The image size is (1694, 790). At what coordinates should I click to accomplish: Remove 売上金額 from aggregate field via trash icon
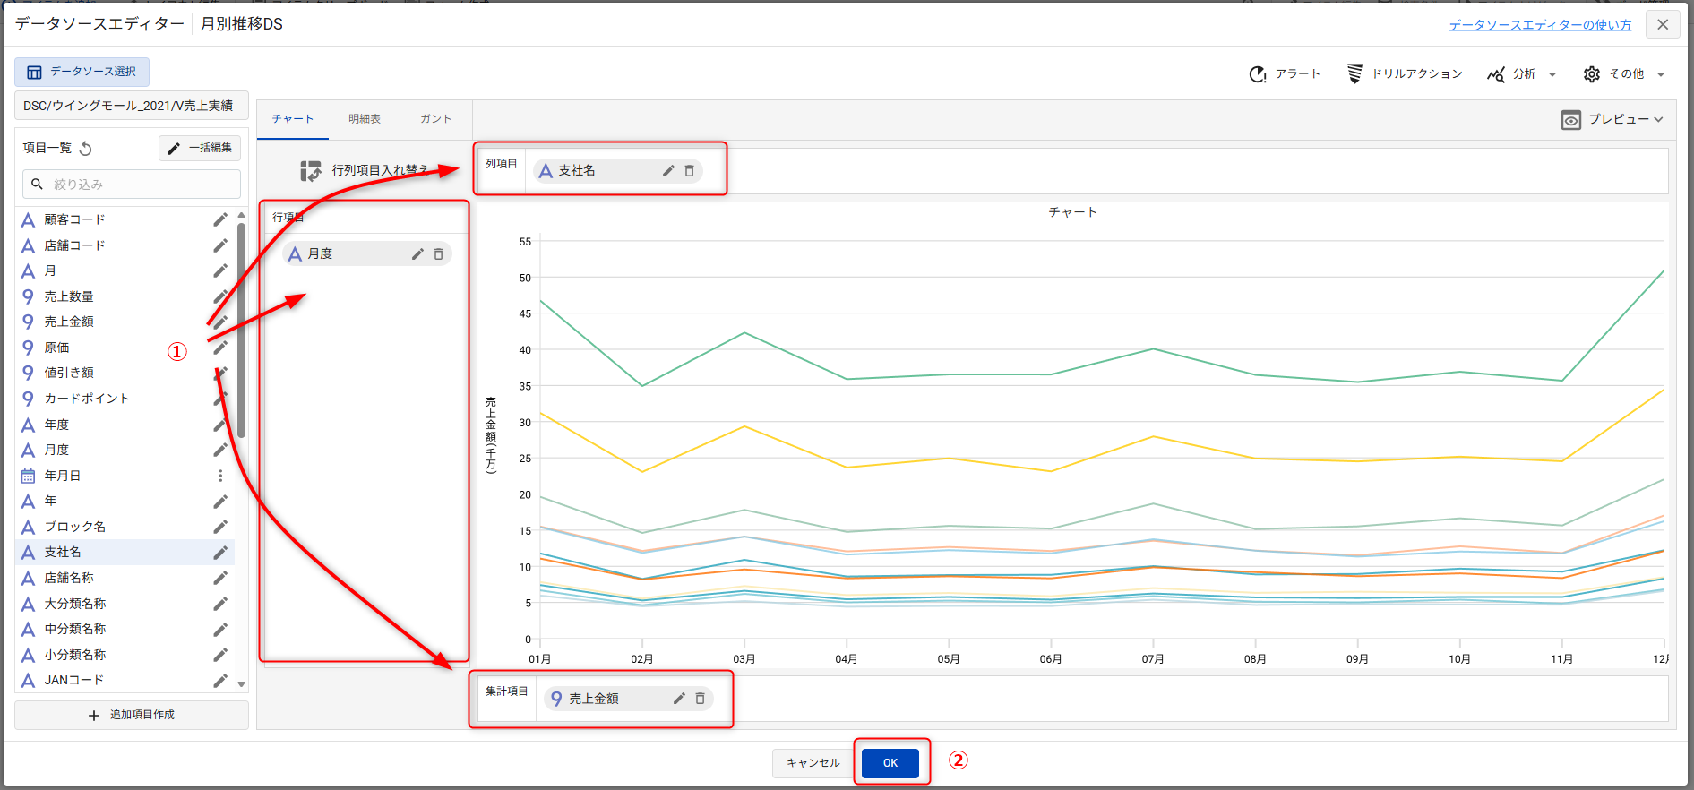pos(700,699)
